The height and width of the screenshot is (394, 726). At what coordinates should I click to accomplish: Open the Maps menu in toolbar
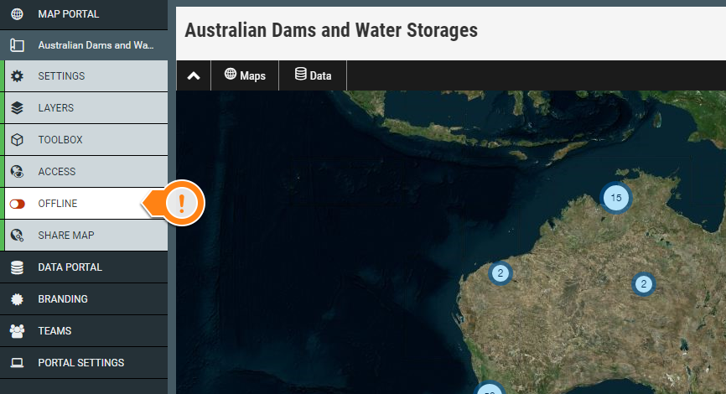pyautogui.click(x=245, y=75)
